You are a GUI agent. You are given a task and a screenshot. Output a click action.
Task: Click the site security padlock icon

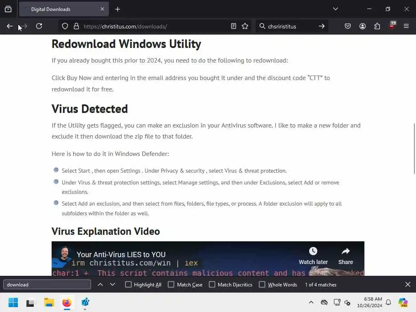76,26
